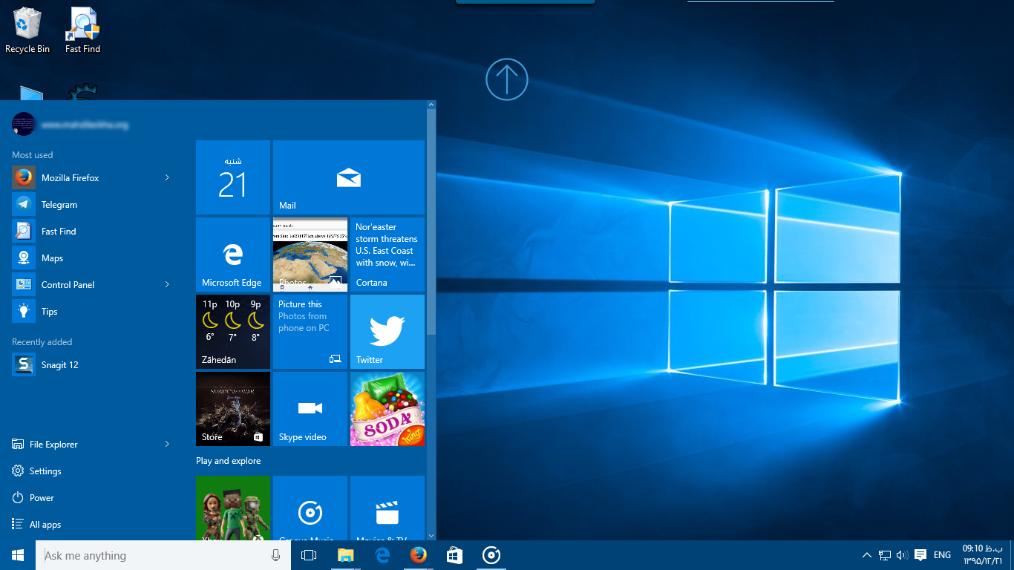
Task: Open the Groove Music tile
Action: [310, 508]
